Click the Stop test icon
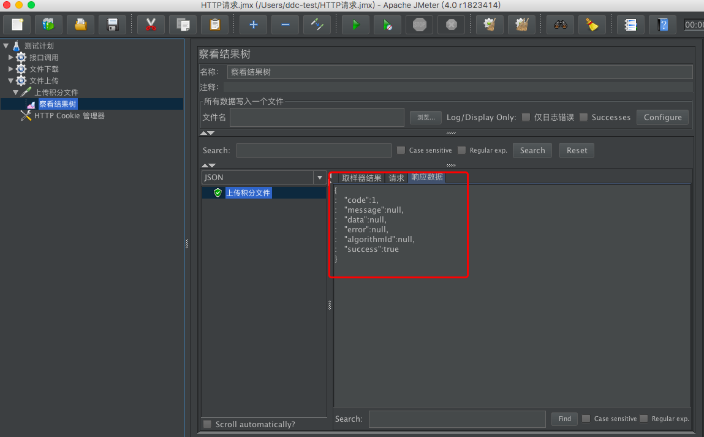 coord(419,25)
